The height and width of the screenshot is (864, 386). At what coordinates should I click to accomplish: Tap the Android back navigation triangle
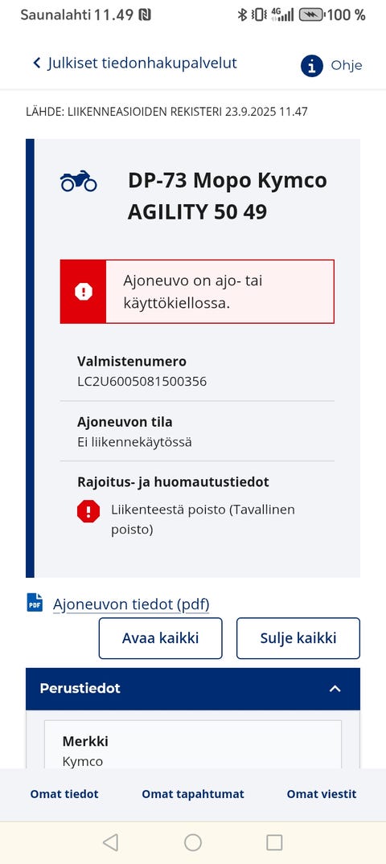pos(111,842)
